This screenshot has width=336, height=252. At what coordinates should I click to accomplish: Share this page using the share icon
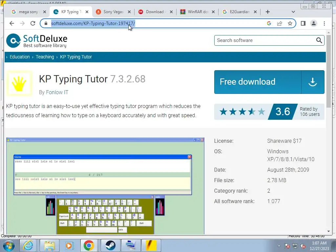(280, 23)
